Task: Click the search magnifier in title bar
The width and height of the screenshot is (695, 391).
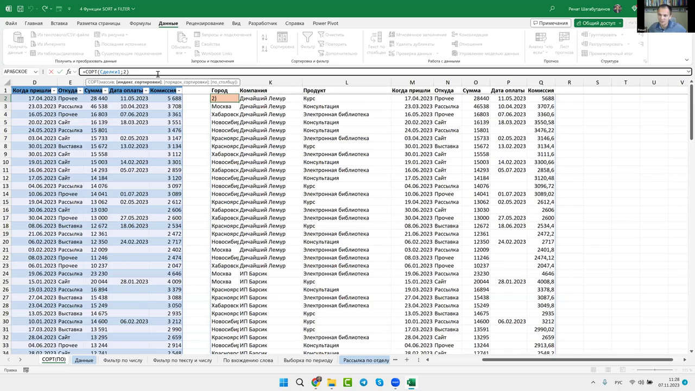Action: pyautogui.click(x=552, y=9)
